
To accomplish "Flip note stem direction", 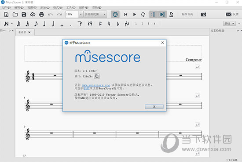I will (127, 24).
